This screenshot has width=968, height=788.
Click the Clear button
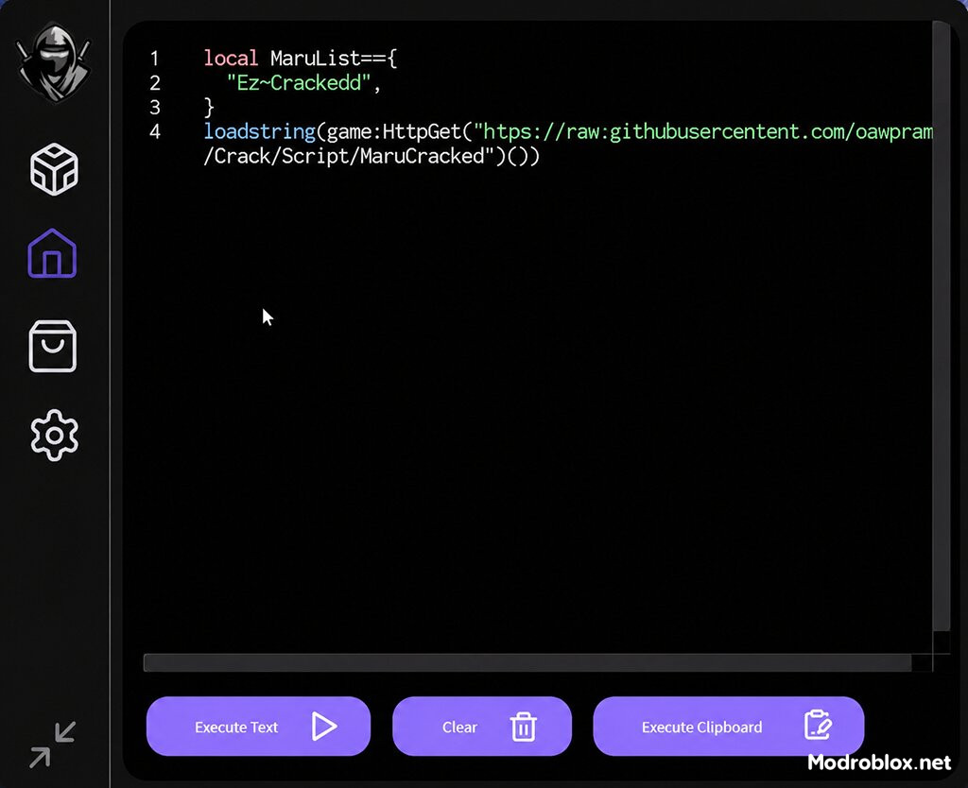click(481, 727)
